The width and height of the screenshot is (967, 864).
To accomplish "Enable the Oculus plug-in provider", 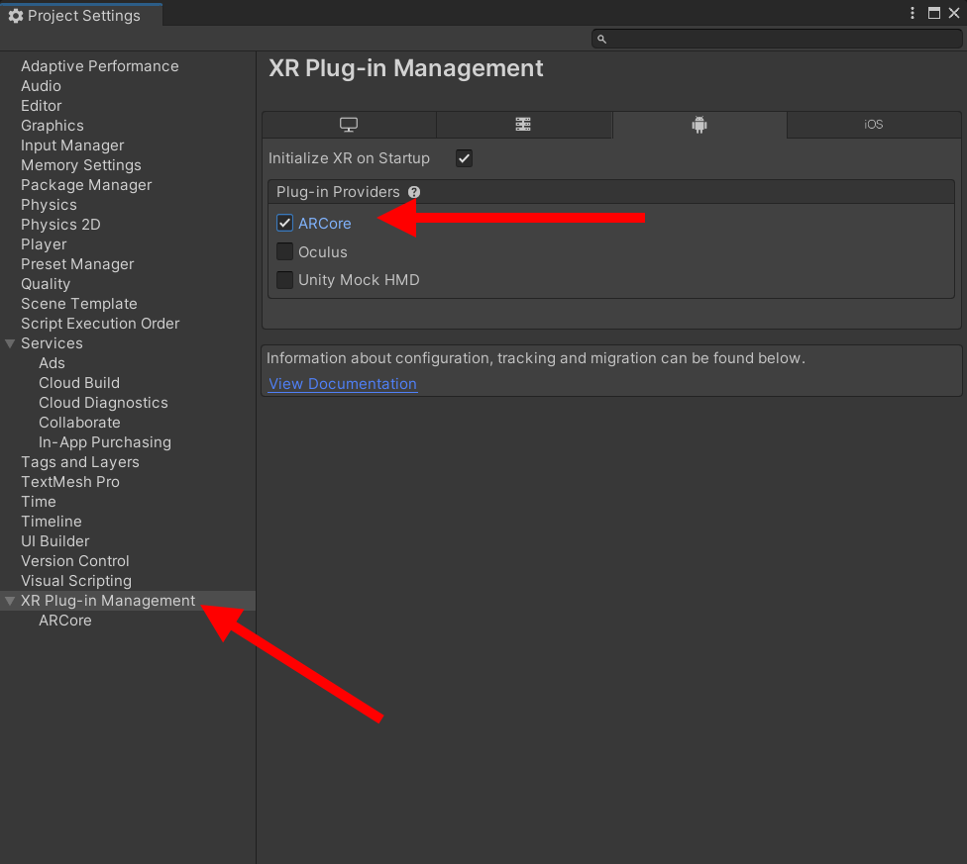I will [284, 251].
